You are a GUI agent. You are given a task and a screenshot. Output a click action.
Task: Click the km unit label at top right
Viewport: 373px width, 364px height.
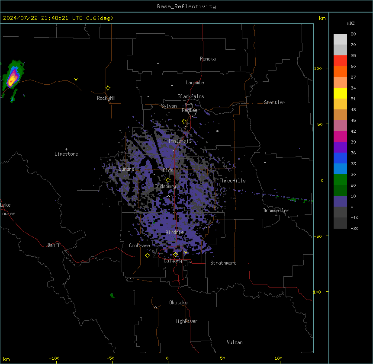(x=322, y=18)
